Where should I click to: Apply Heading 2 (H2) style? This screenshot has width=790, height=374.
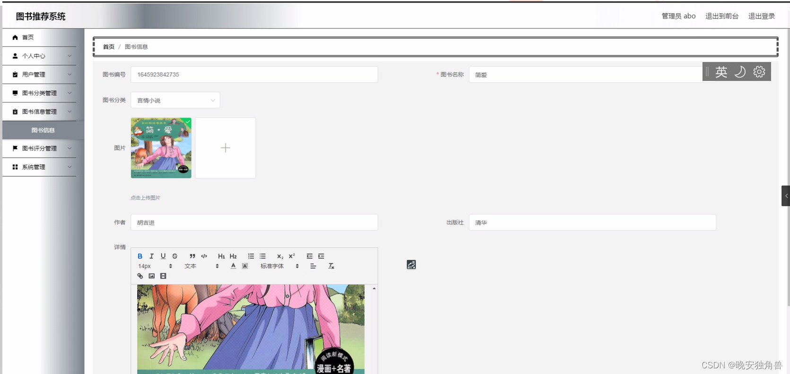point(233,256)
